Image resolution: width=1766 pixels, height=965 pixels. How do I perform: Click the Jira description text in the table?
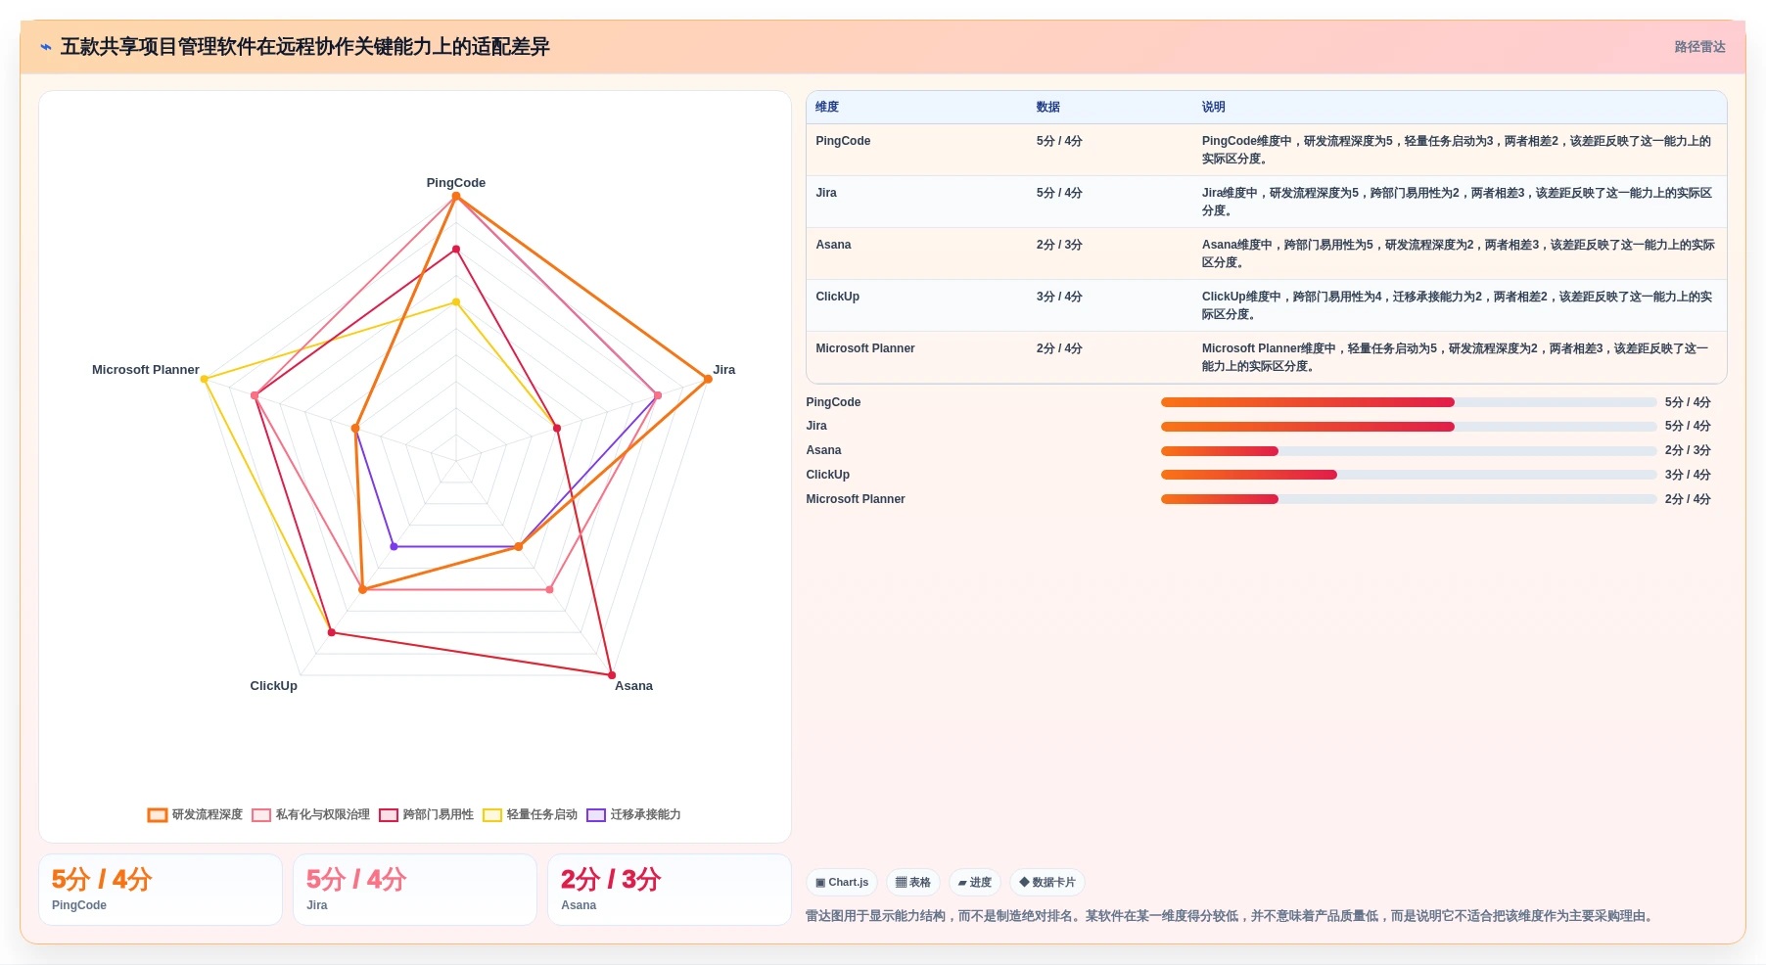coord(1457,202)
